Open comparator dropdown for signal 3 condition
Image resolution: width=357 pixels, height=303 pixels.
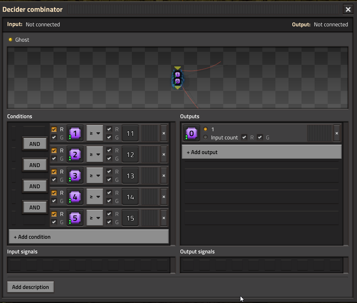click(x=95, y=176)
